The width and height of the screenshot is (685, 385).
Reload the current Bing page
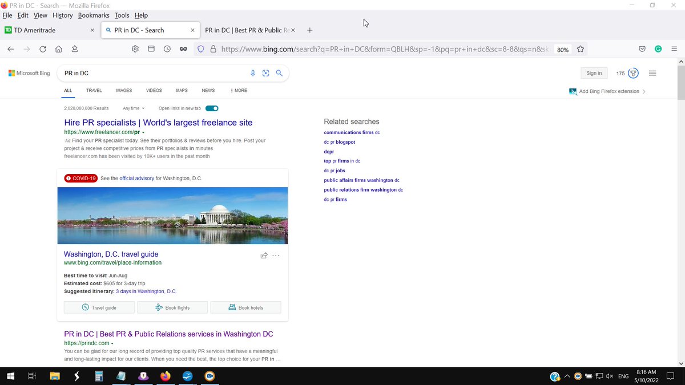click(x=43, y=49)
